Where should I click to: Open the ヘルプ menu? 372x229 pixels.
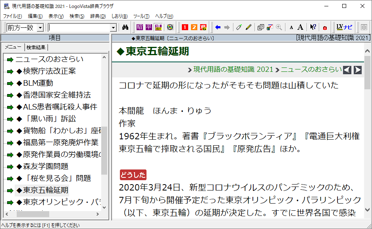164,16
